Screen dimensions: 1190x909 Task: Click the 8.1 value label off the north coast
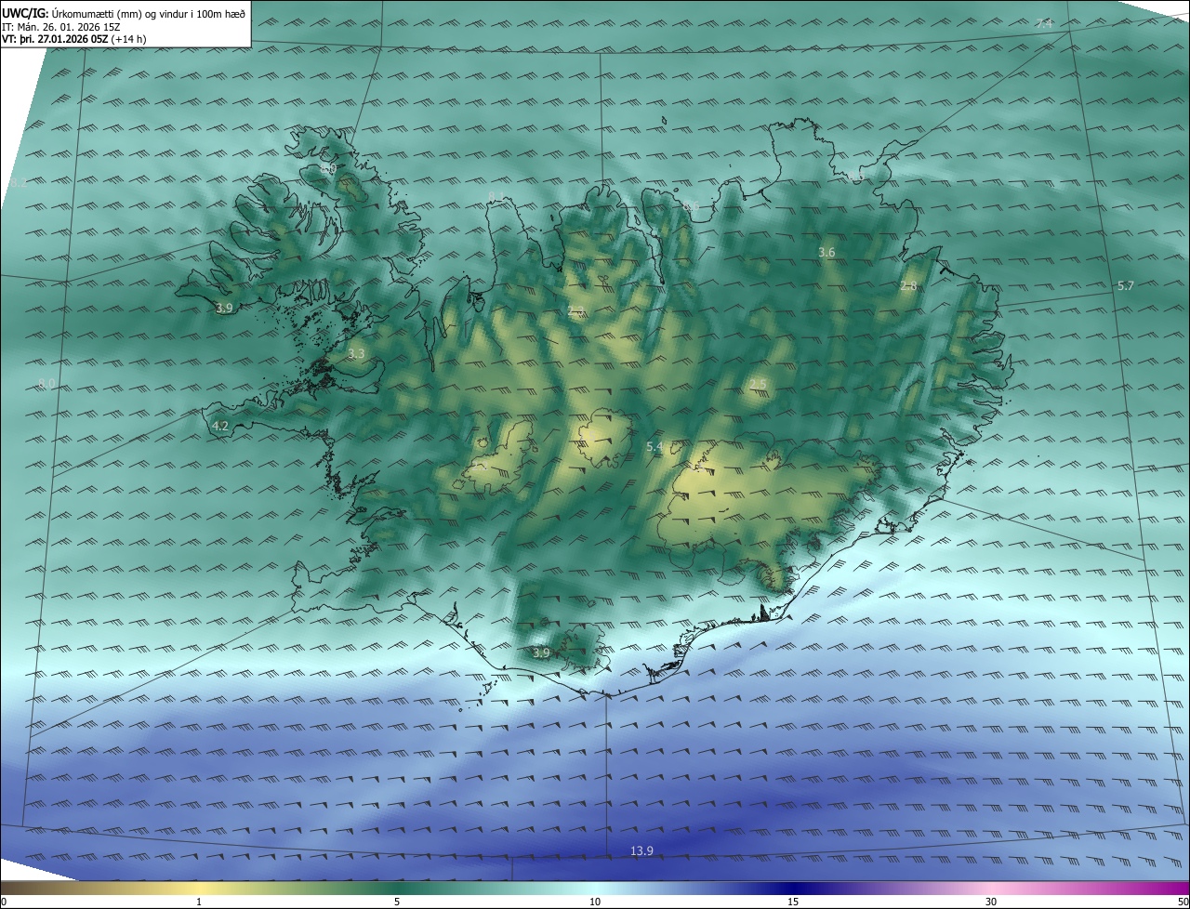496,196
